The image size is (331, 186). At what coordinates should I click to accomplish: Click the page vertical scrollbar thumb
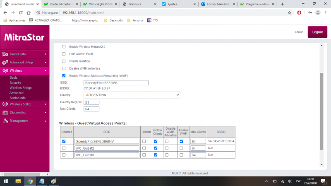click(x=321, y=111)
